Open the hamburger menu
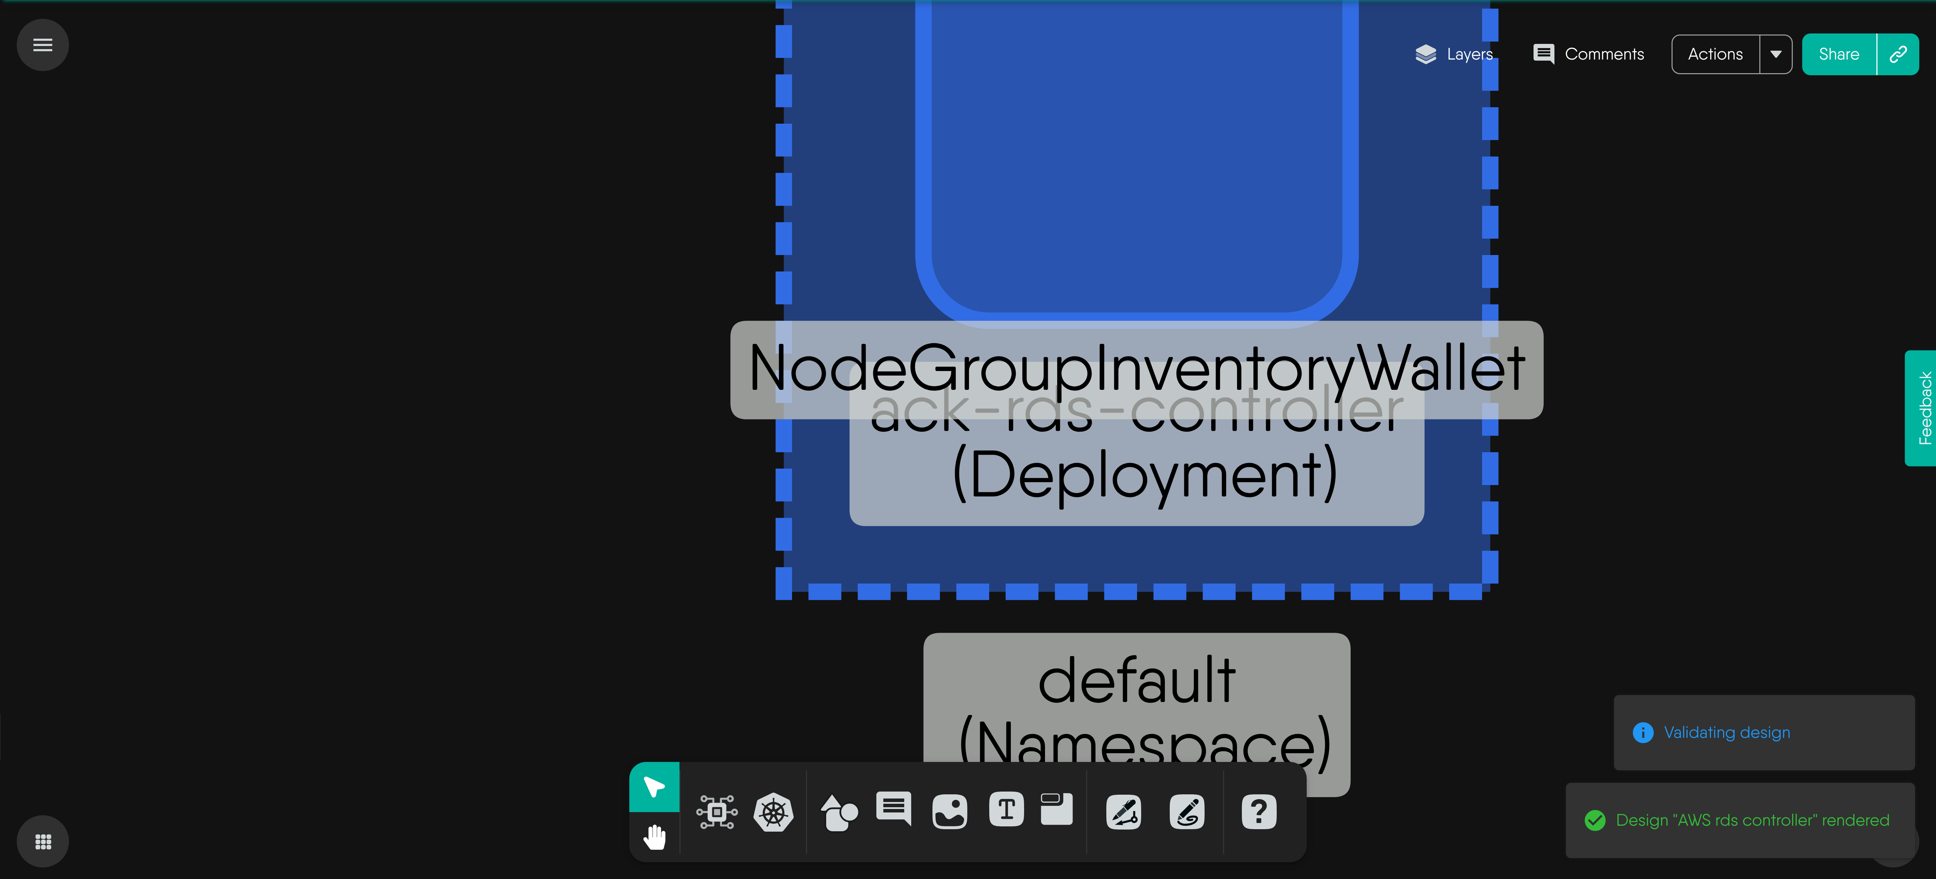Image resolution: width=1936 pixels, height=879 pixels. click(43, 45)
